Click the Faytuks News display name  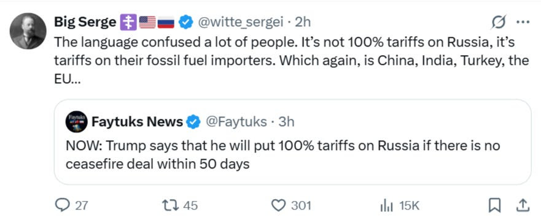pos(137,121)
